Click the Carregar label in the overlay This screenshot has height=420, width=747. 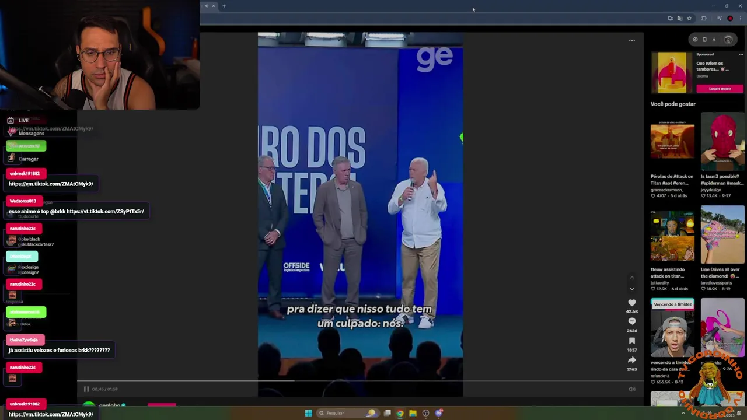[x=28, y=159]
